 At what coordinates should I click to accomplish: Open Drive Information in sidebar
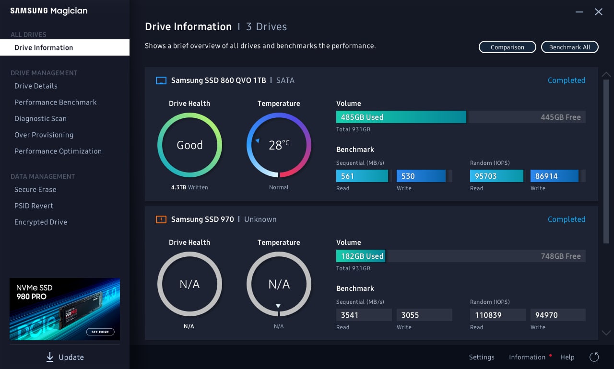[x=65, y=47]
